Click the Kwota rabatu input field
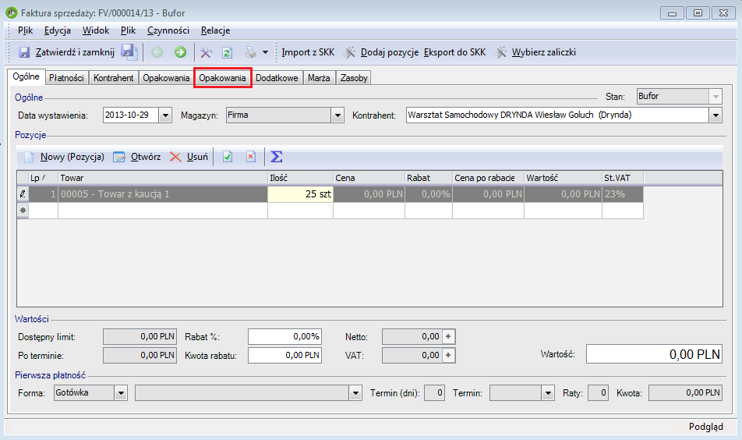The height and width of the screenshot is (440, 742). (285, 355)
